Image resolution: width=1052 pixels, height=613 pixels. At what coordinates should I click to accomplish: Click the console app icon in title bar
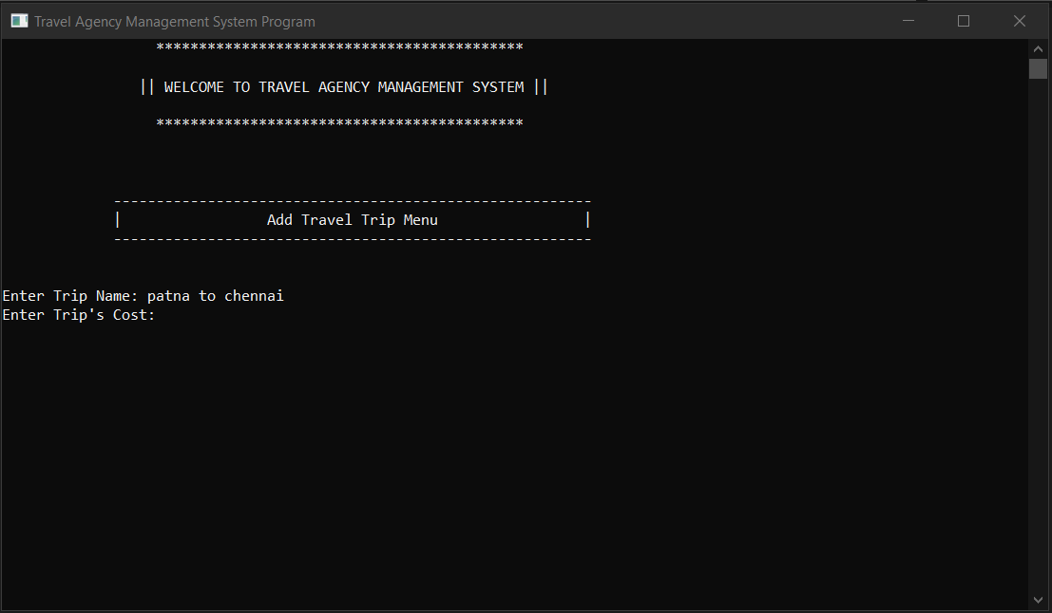pyautogui.click(x=19, y=21)
